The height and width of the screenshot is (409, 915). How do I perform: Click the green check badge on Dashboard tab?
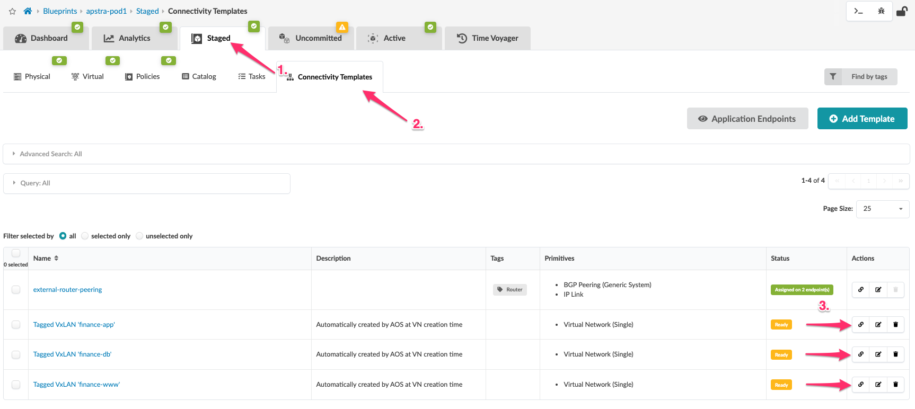pyautogui.click(x=77, y=27)
